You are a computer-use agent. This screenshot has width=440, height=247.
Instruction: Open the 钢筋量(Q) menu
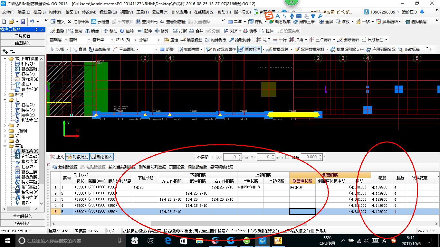108,12
